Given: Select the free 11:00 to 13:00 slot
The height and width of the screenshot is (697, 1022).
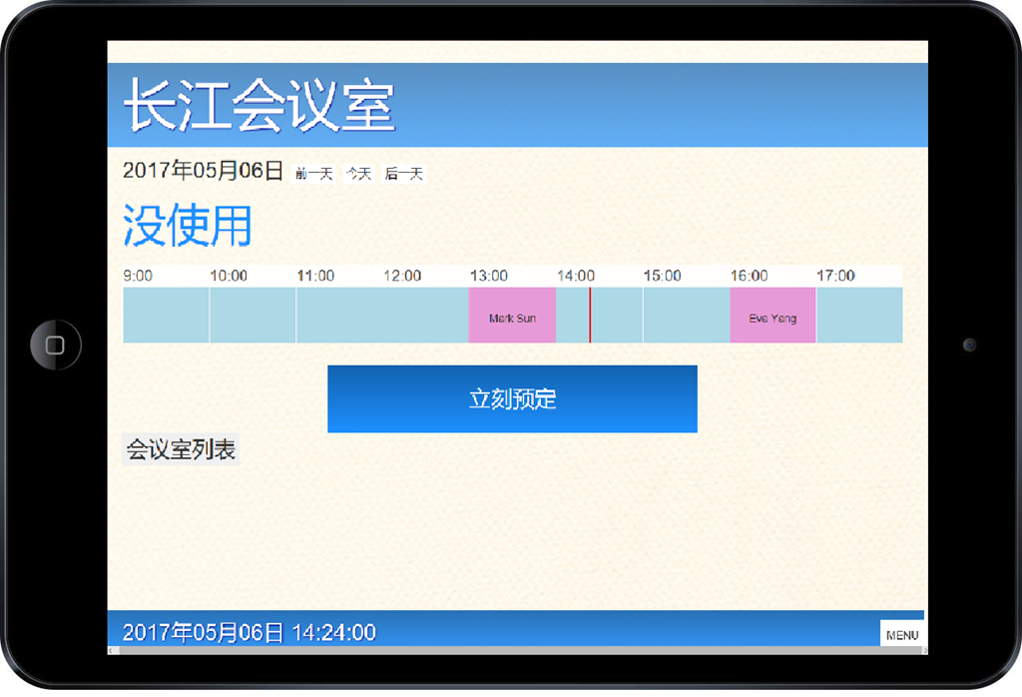Looking at the screenshot, I should tap(382, 317).
